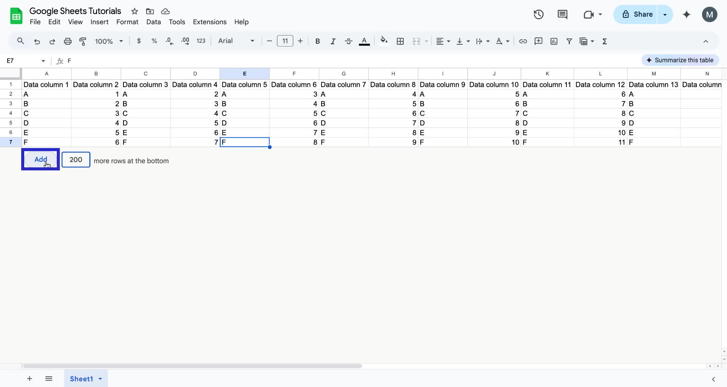Click the Add rows button
Screen dimensions: 727x387
click(x=40, y=159)
